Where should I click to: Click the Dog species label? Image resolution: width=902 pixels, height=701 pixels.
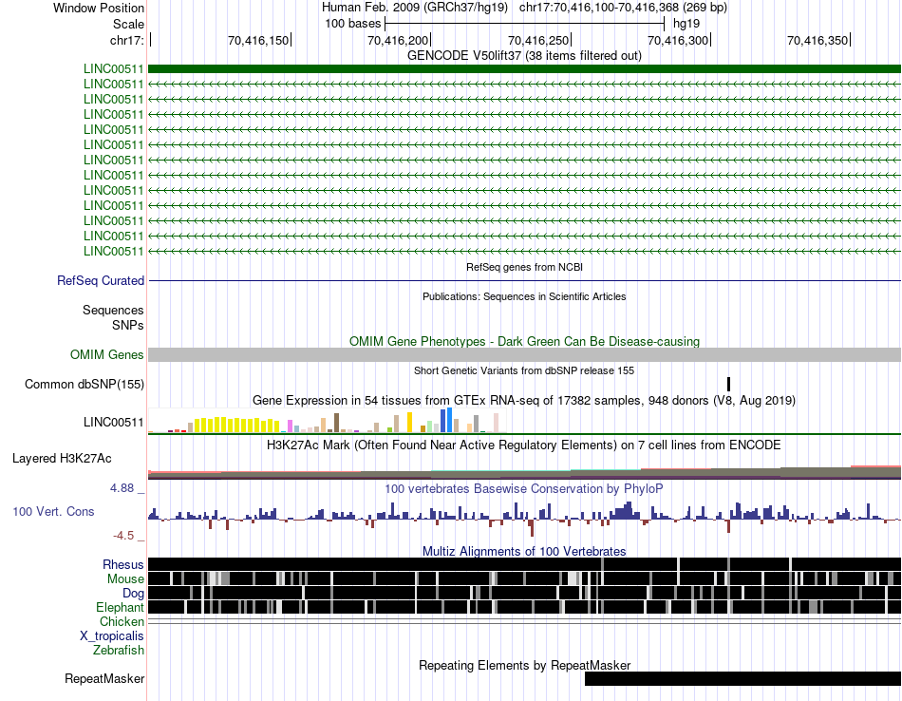tap(133, 594)
